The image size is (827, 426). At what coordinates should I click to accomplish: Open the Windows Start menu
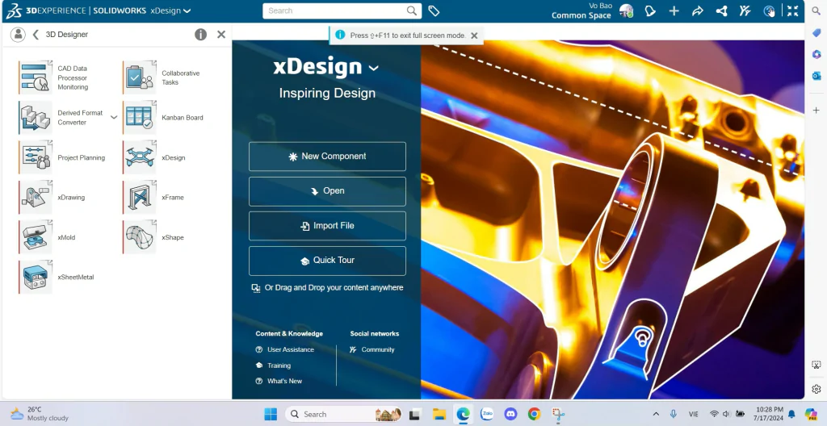coord(271,415)
